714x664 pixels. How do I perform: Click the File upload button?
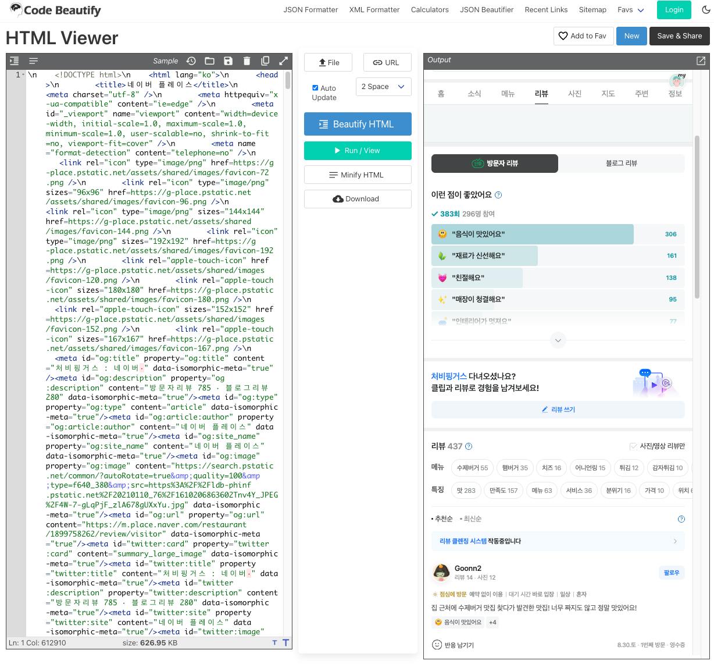coord(329,62)
